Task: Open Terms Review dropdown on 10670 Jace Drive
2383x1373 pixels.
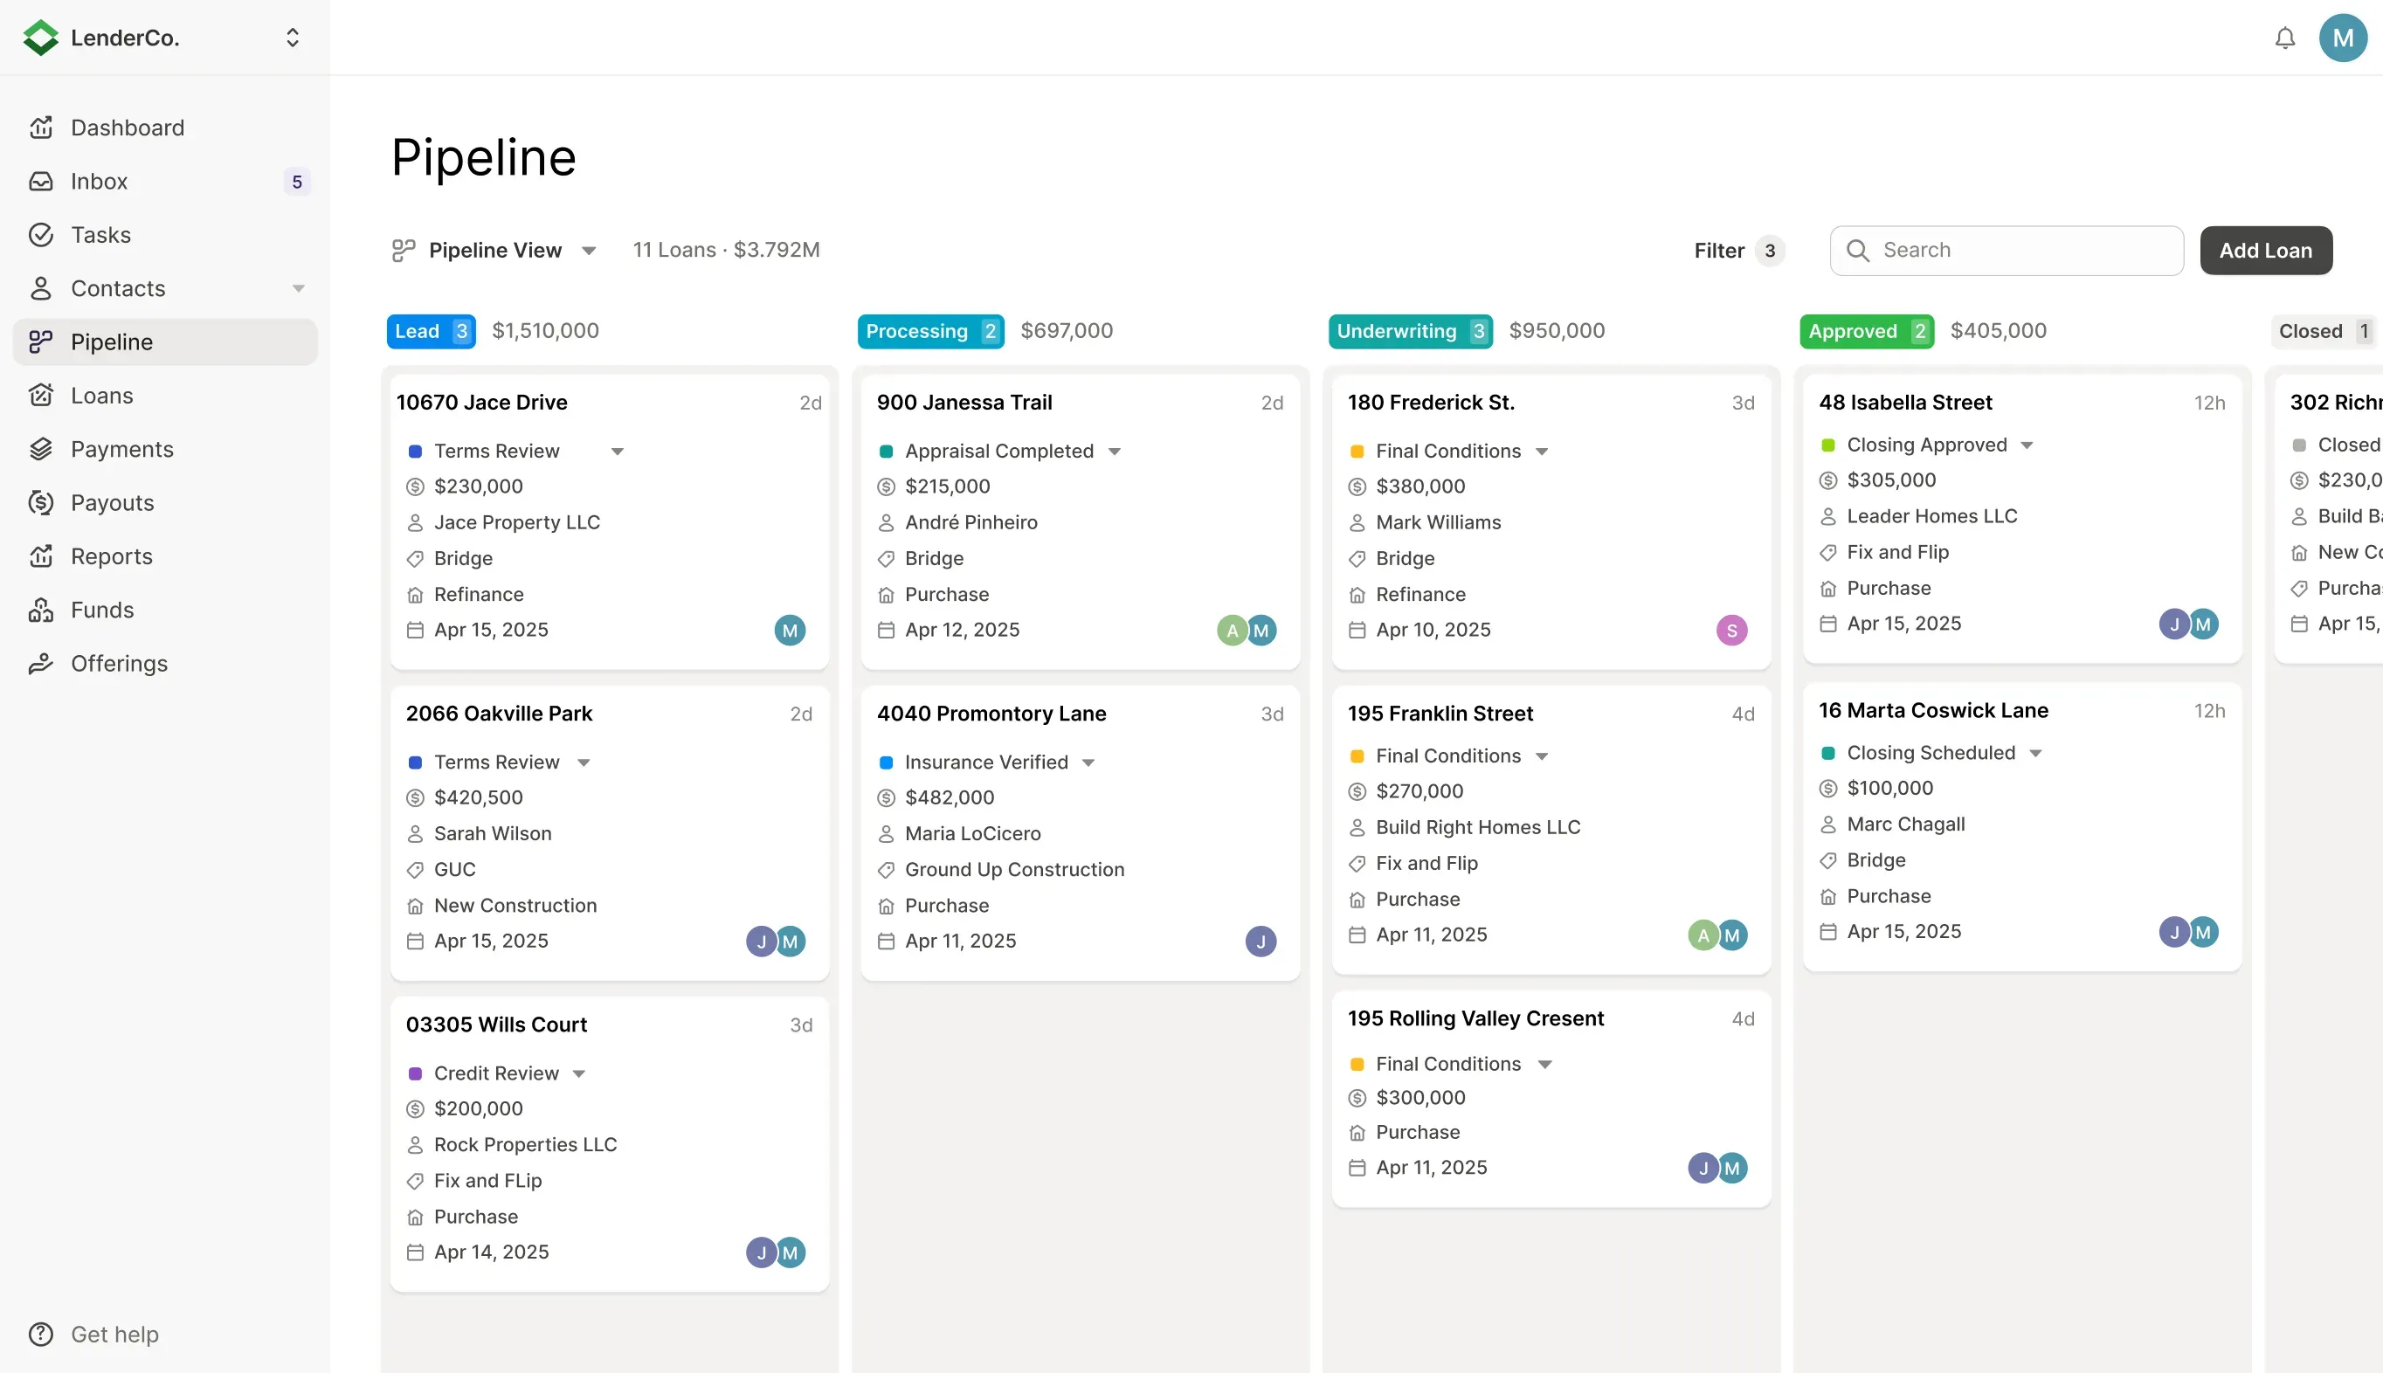Action: click(617, 452)
